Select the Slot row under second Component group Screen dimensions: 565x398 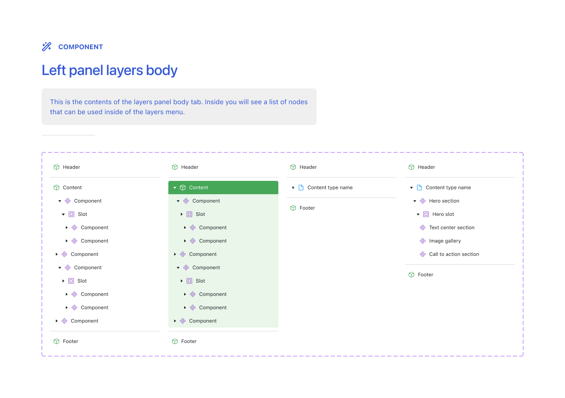click(82, 280)
